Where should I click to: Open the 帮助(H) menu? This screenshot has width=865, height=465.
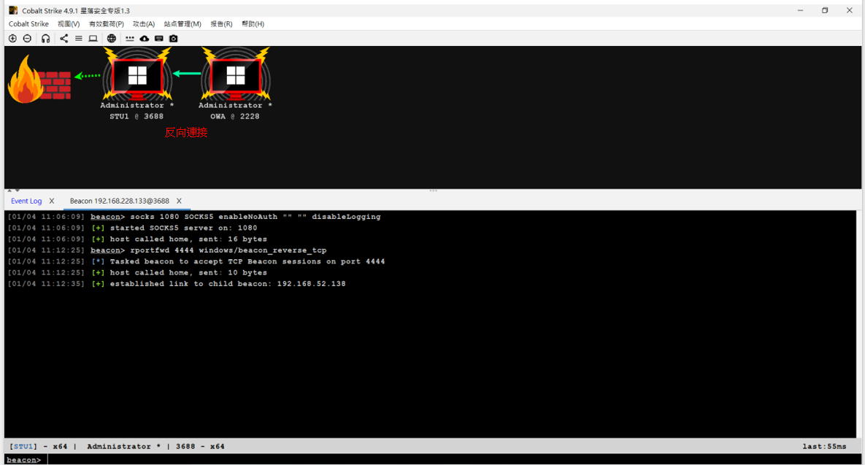coord(253,23)
